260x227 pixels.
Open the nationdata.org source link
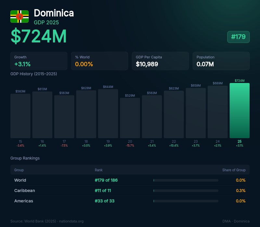point(71,221)
